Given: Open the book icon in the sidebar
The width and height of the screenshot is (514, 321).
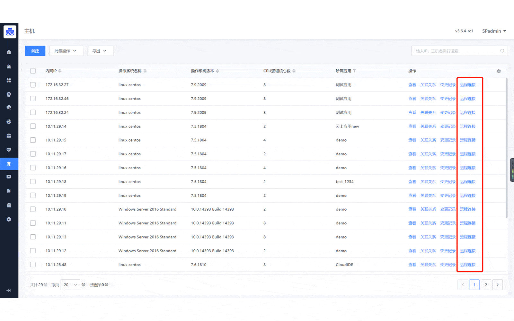Looking at the screenshot, I should (9, 191).
